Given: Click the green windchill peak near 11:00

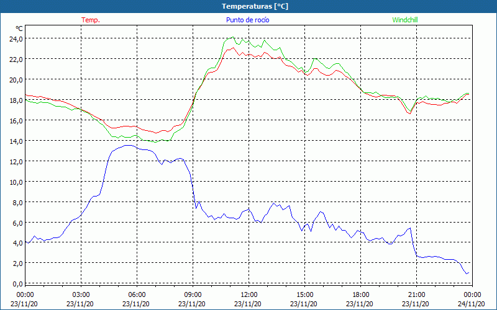Looking at the screenshot, I should [233, 37].
